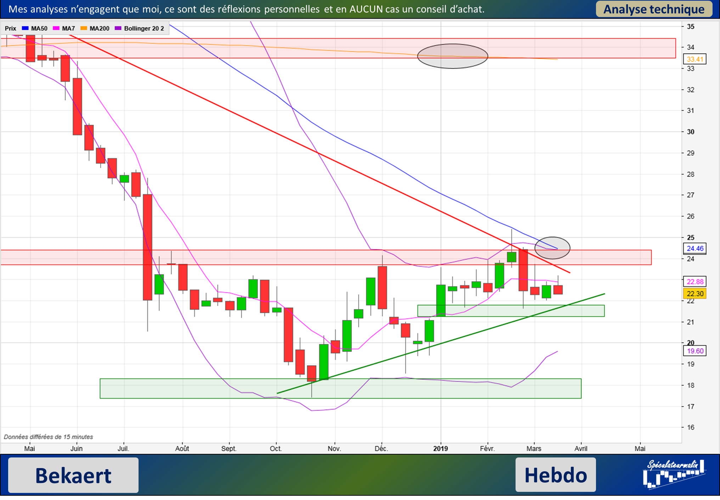Click the large red candle of mid-July
Viewport: 720px width, 500px height.
tap(147, 247)
